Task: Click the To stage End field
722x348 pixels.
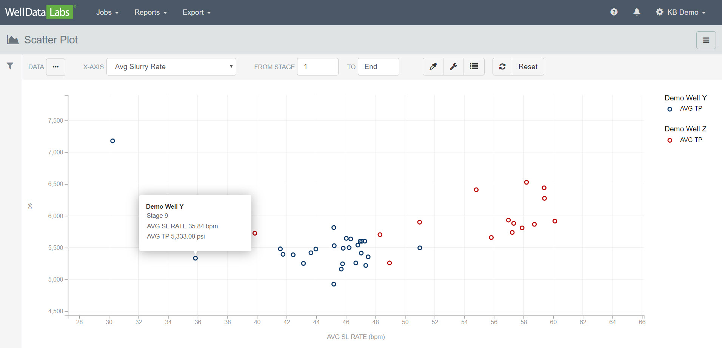Action: pyautogui.click(x=378, y=67)
